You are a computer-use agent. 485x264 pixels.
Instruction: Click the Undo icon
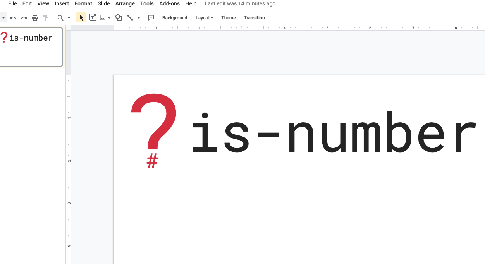[x=13, y=17]
